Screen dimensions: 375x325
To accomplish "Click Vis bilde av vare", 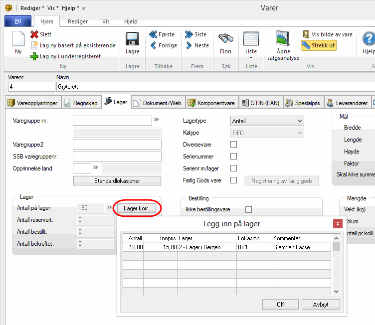I will click(x=328, y=34).
